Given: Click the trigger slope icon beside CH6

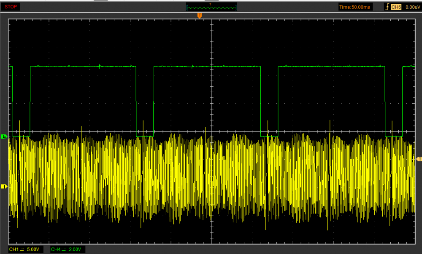Looking at the screenshot, I should point(387,6).
